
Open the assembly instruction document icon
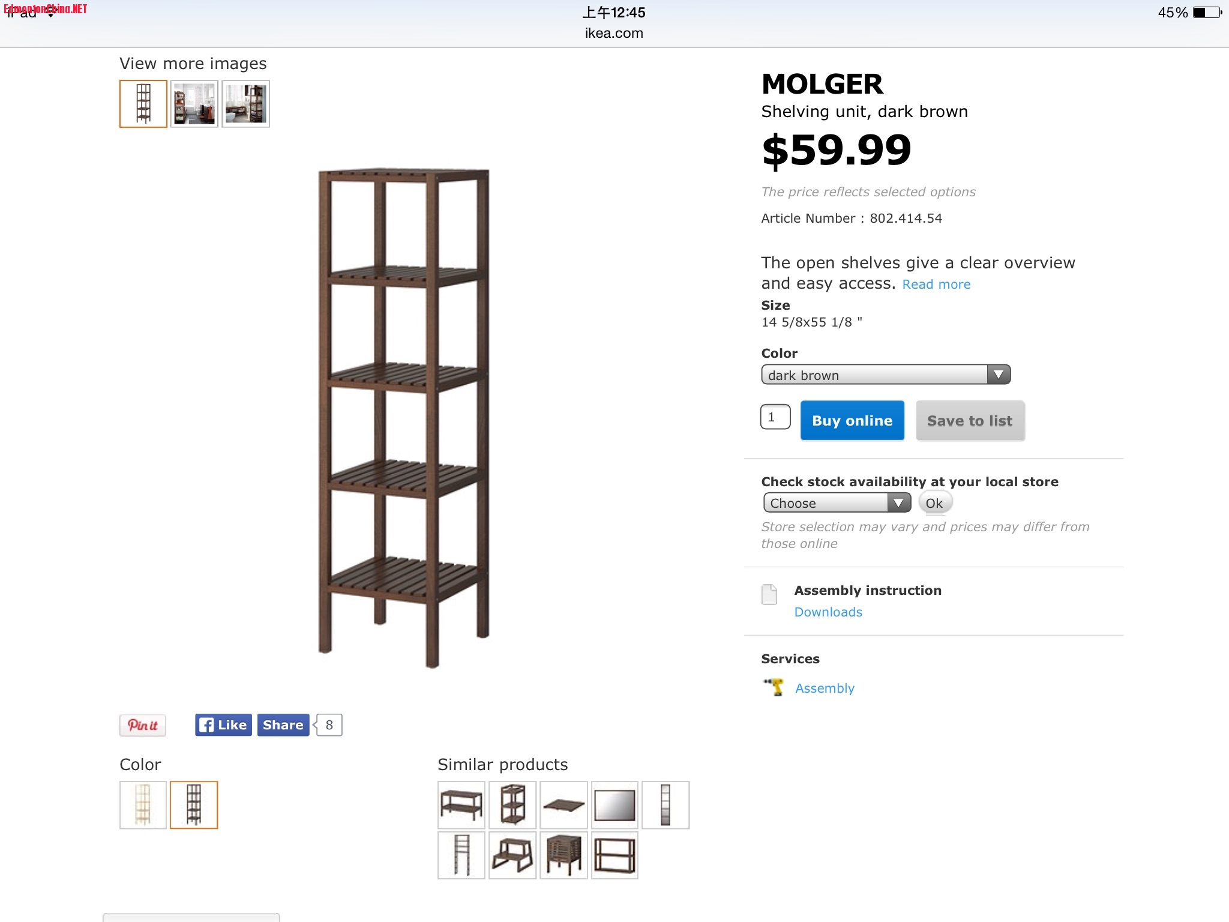[769, 594]
